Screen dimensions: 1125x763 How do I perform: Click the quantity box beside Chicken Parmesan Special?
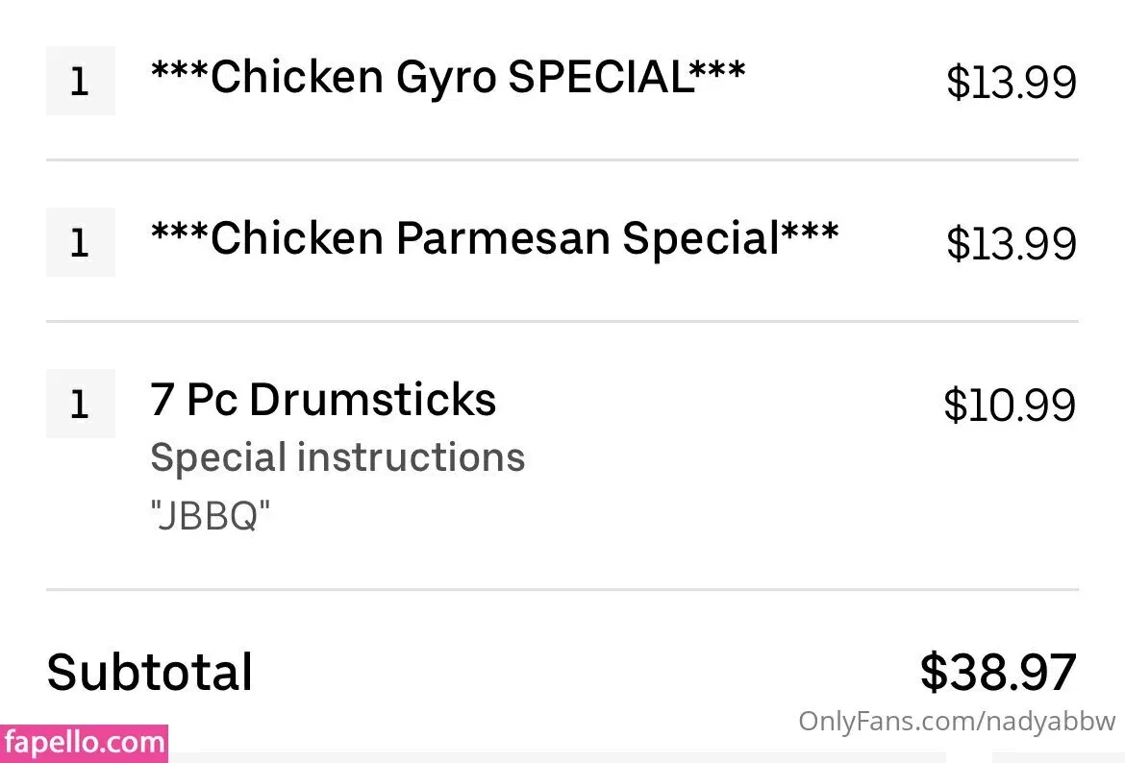[x=80, y=242]
